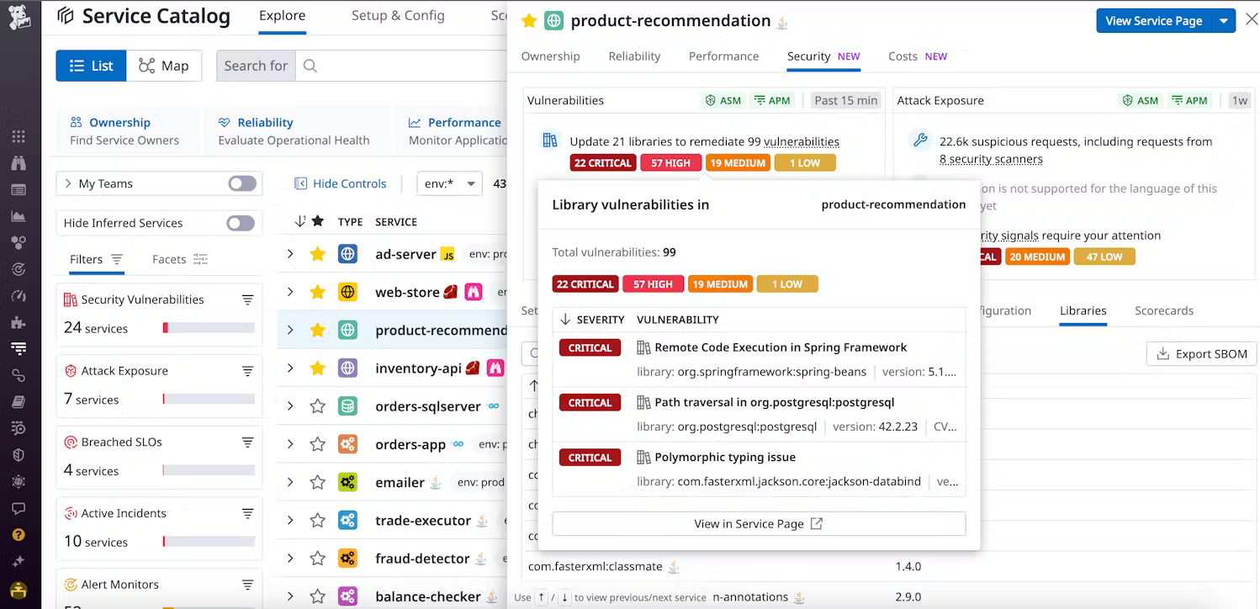Click the green service icon in panel header
Viewport: 1260px width, 609px height.
coord(553,21)
